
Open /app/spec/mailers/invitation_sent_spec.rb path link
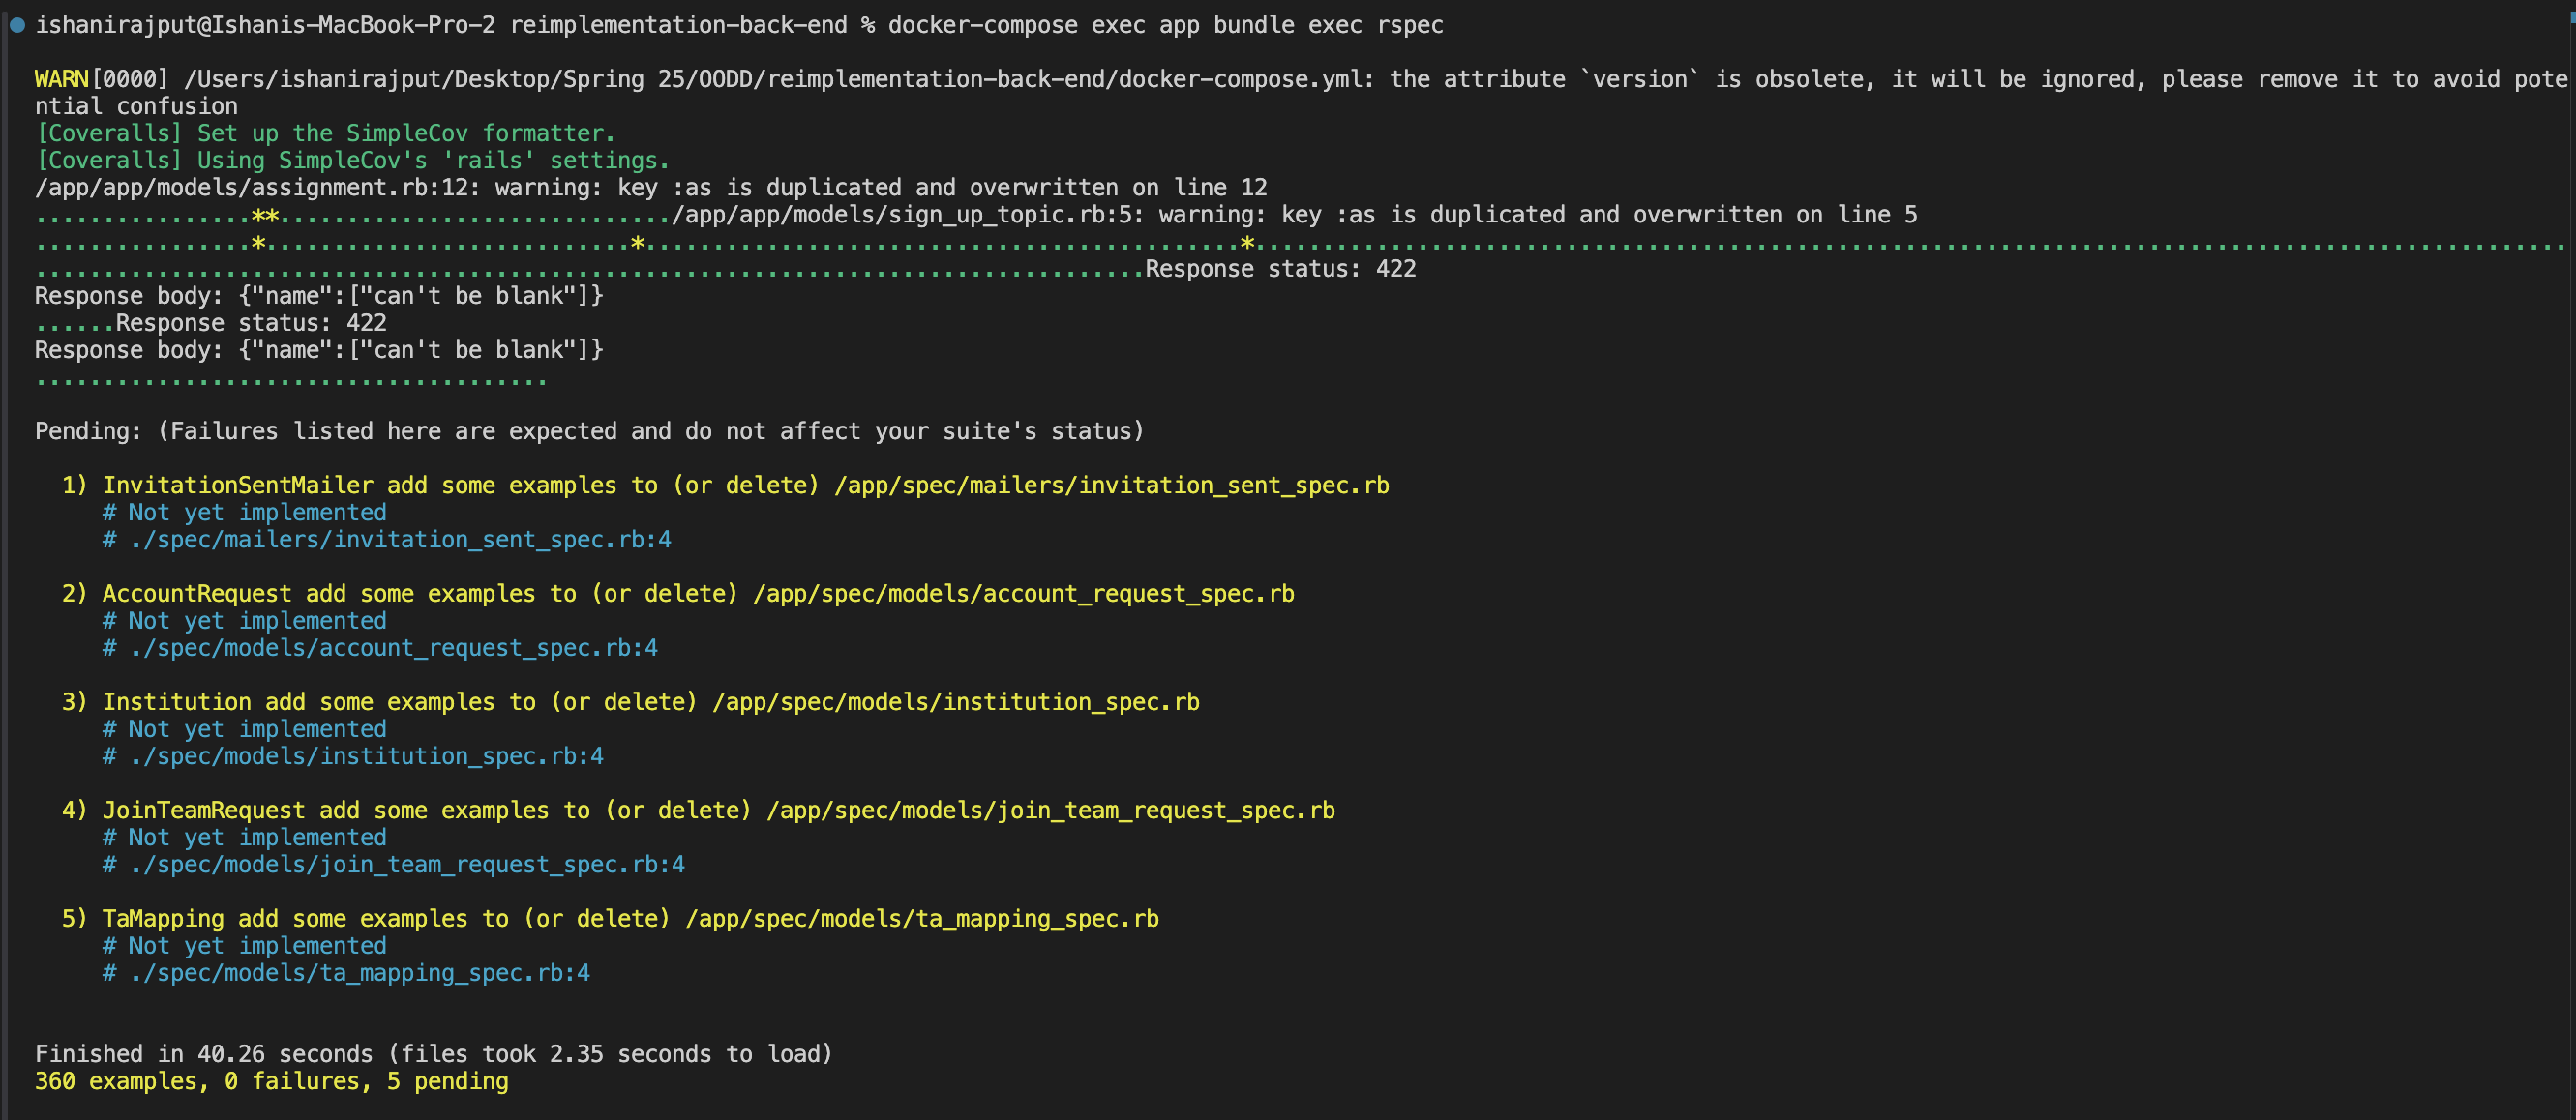pyautogui.click(x=1111, y=486)
